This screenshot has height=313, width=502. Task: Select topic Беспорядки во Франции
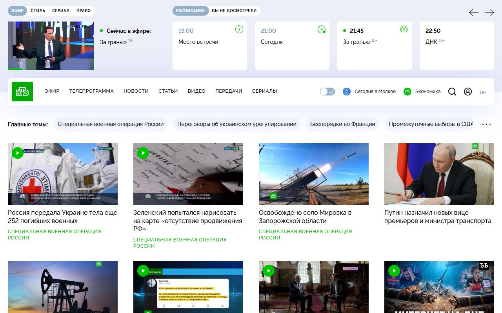[343, 124]
